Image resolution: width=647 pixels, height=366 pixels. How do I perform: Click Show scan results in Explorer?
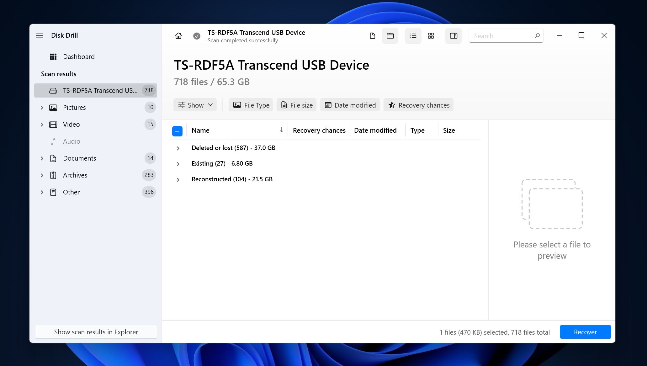(96, 332)
